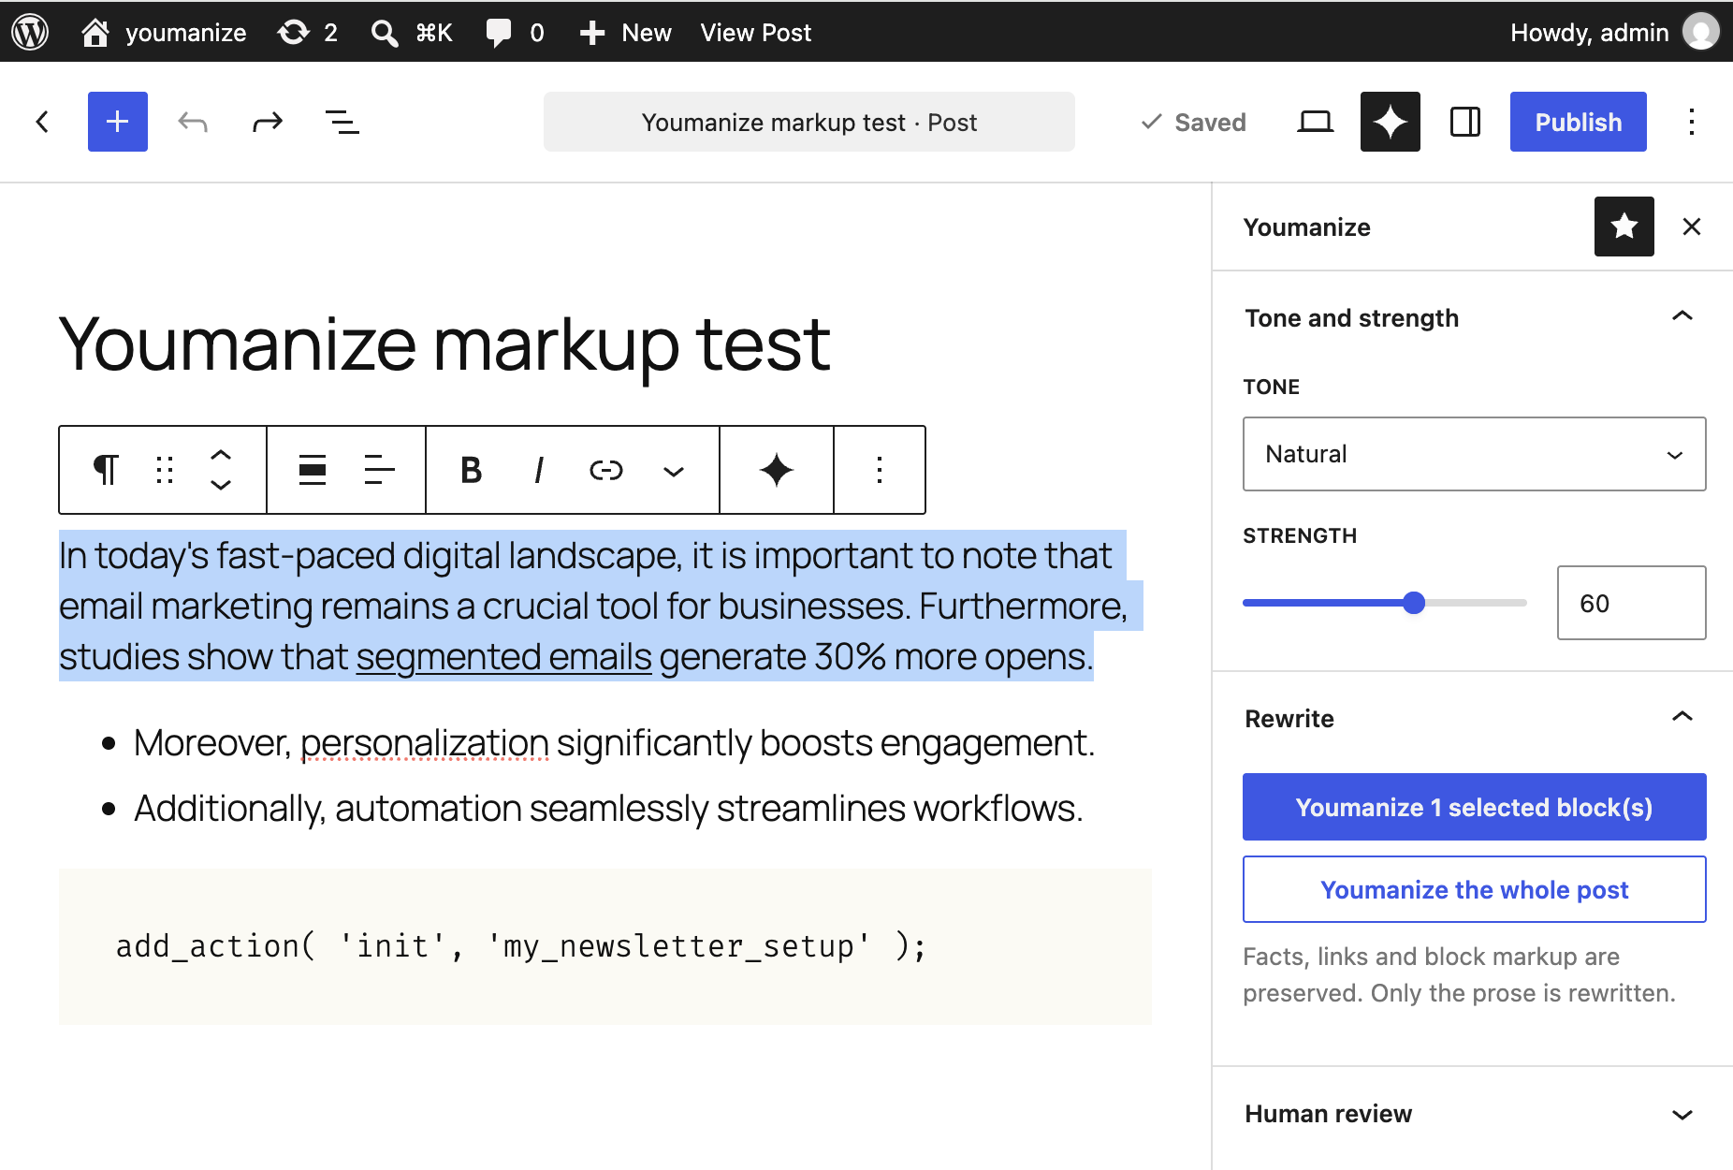Click the block drag handle

(165, 470)
